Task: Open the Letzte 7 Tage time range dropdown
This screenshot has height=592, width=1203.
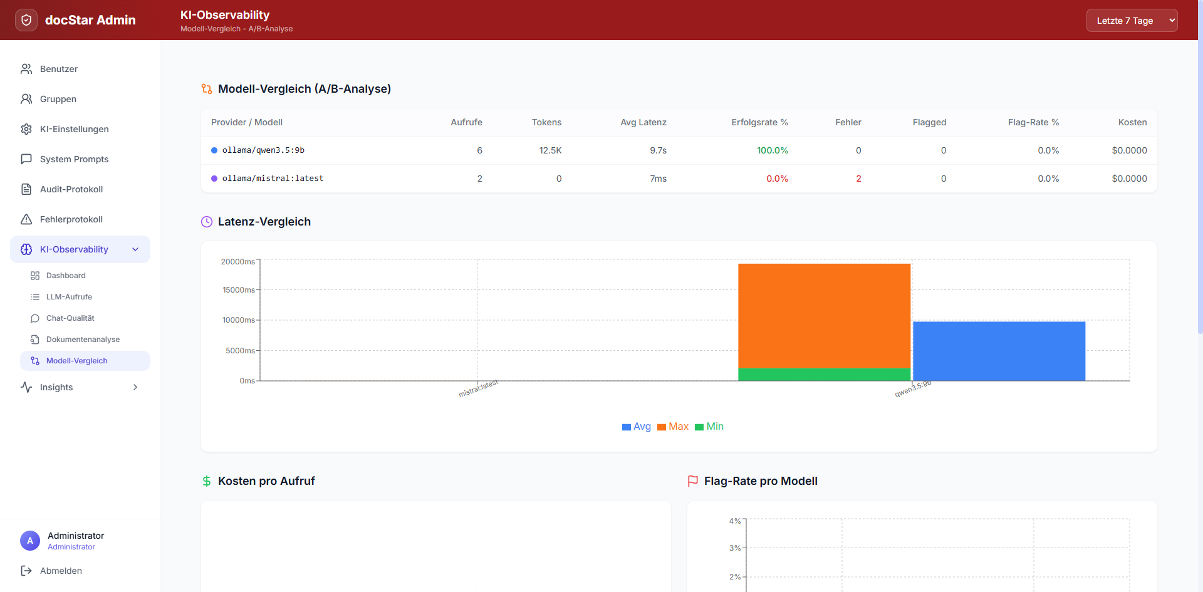Action: (1132, 21)
